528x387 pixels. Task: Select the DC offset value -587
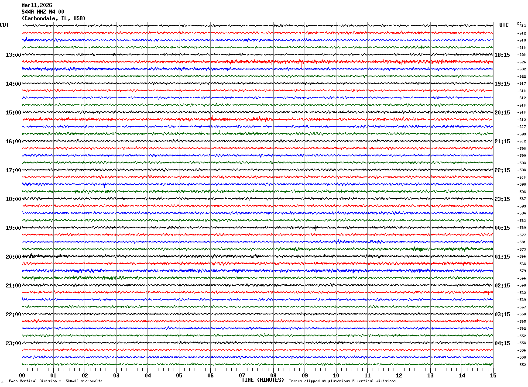tap(521, 199)
